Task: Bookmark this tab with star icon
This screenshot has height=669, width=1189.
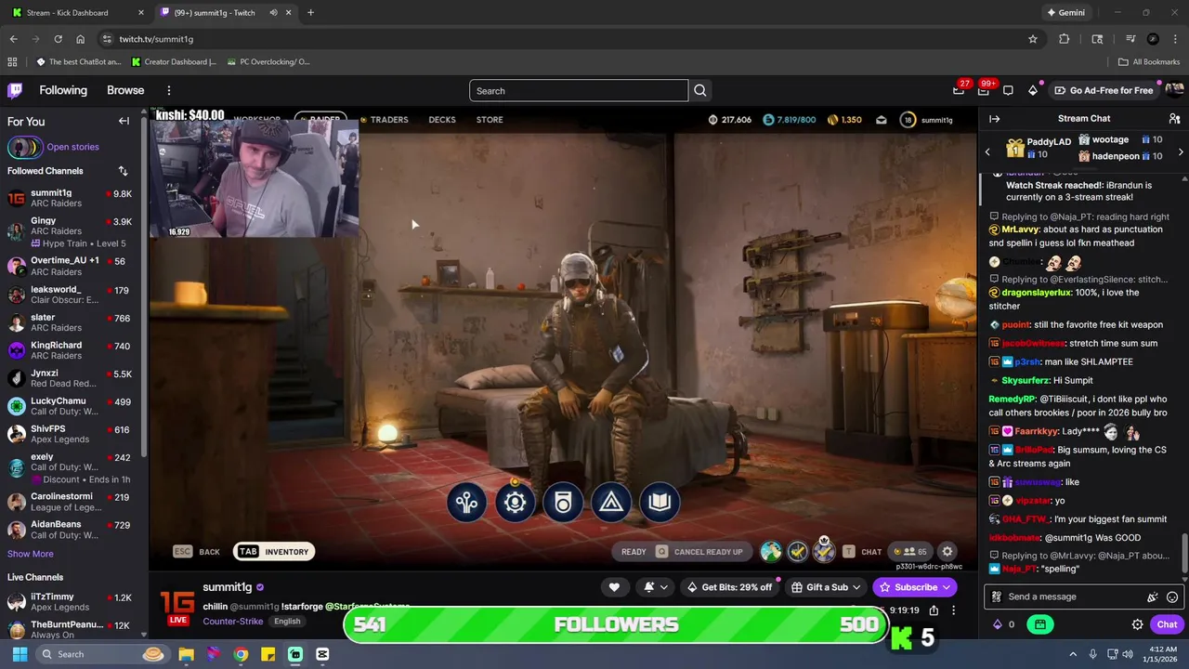Action: click(1032, 39)
